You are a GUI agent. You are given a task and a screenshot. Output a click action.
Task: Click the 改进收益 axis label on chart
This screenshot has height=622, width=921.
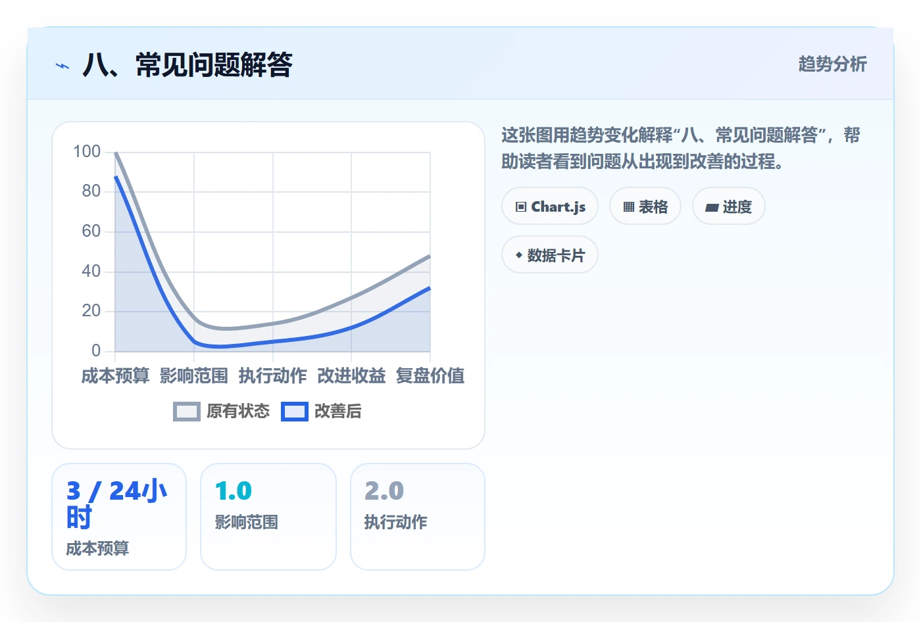tap(352, 376)
